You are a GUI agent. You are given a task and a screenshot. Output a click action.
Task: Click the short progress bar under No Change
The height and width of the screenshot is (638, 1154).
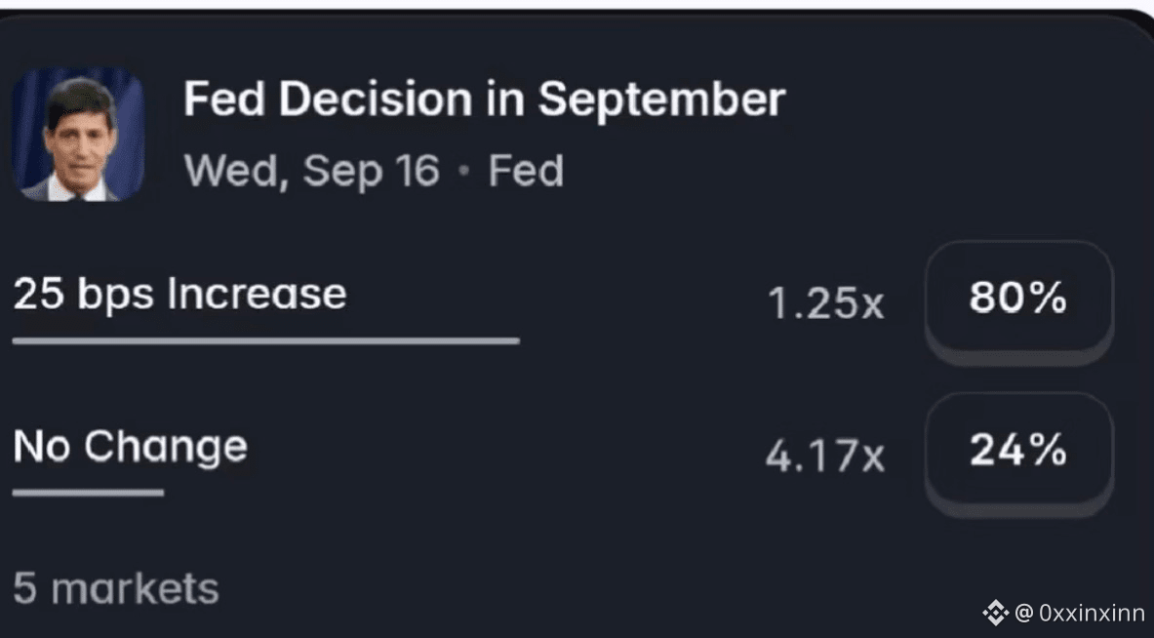tap(88, 493)
